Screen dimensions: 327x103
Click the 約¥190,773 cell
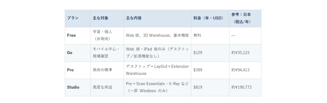pos(245,87)
